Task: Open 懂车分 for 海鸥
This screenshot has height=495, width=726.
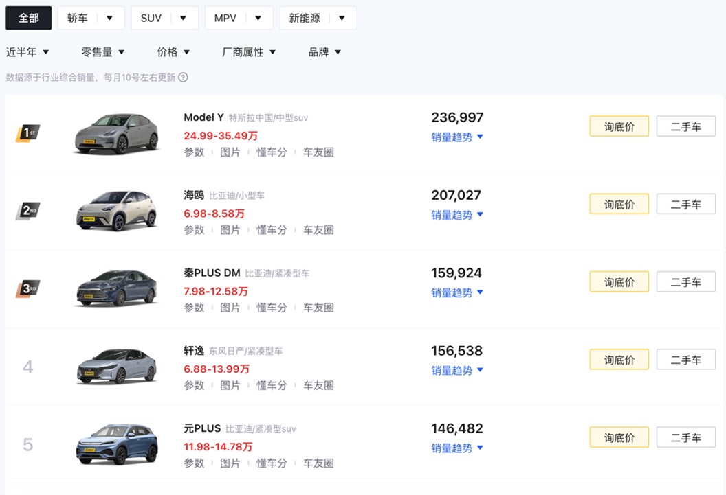Action: (272, 230)
